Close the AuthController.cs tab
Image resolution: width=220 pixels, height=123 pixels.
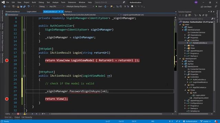[62, 12]
